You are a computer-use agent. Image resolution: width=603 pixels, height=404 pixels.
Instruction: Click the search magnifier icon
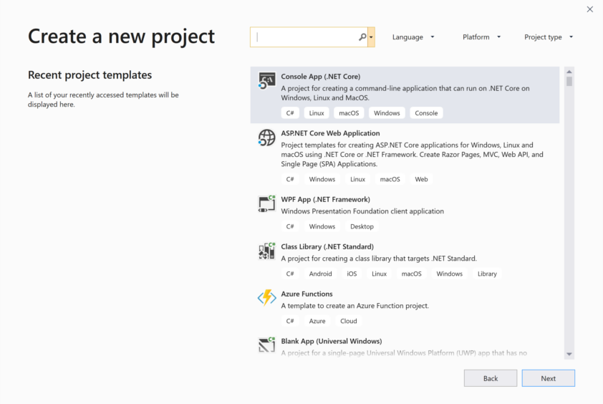[362, 37]
